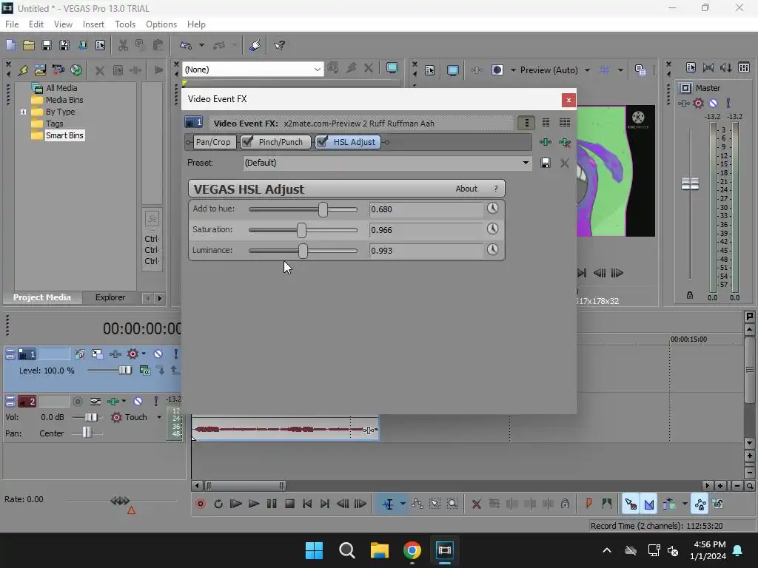Screen dimensions: 758x568
Task: Mute audio track 2
Action: coord(138,401)
